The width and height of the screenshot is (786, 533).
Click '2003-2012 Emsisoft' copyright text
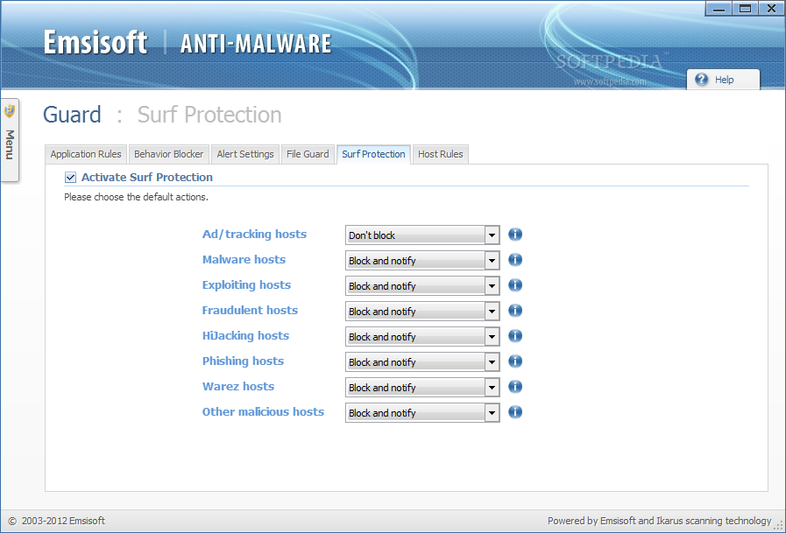63,521
